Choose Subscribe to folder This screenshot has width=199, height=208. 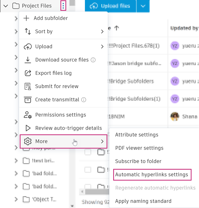[x=138, y=161]
